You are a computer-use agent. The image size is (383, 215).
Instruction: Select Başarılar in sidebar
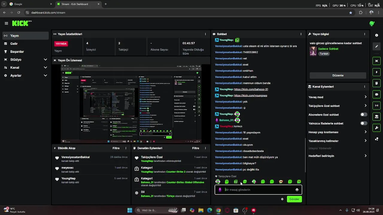coord(25,52)
